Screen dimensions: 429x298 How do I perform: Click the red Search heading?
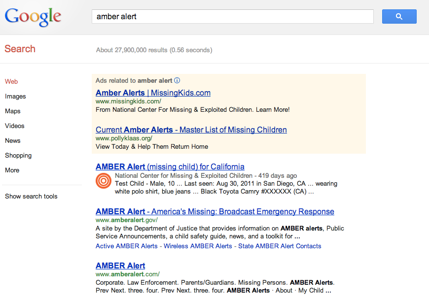(20, 49)
